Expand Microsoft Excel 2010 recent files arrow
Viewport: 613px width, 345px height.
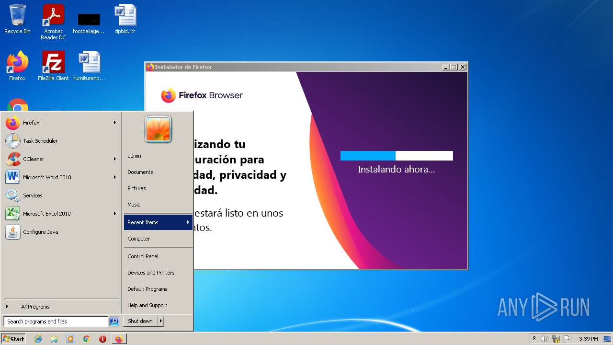click(x=115, y=214)
